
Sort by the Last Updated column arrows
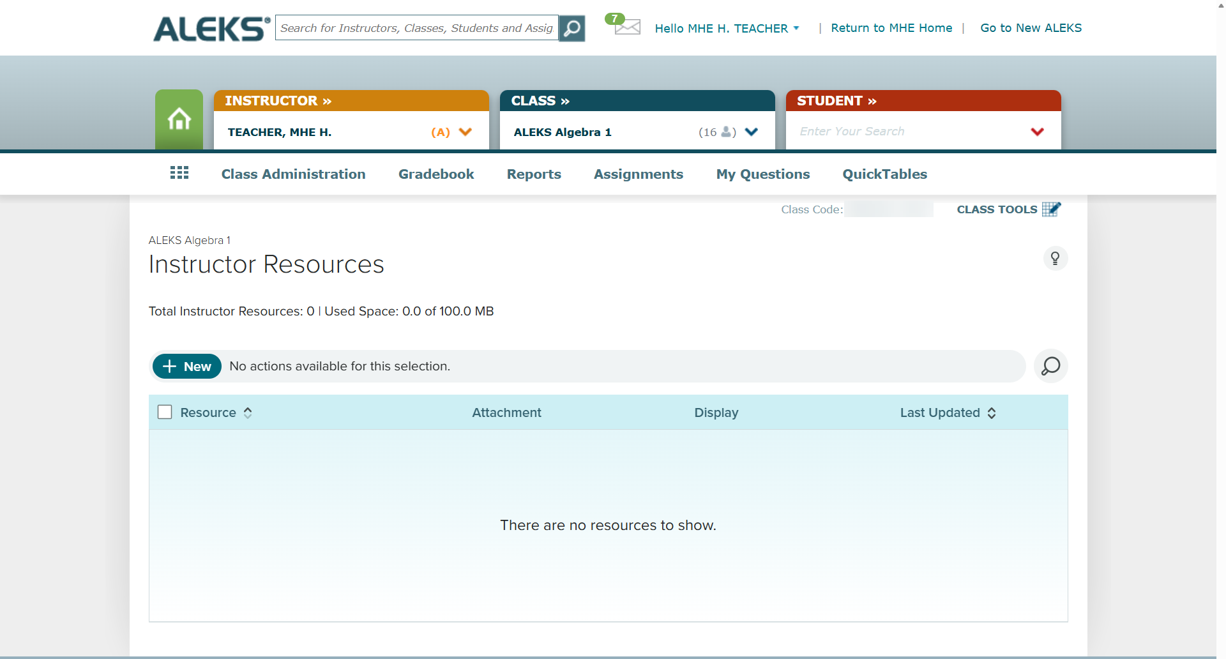point(992,413)
